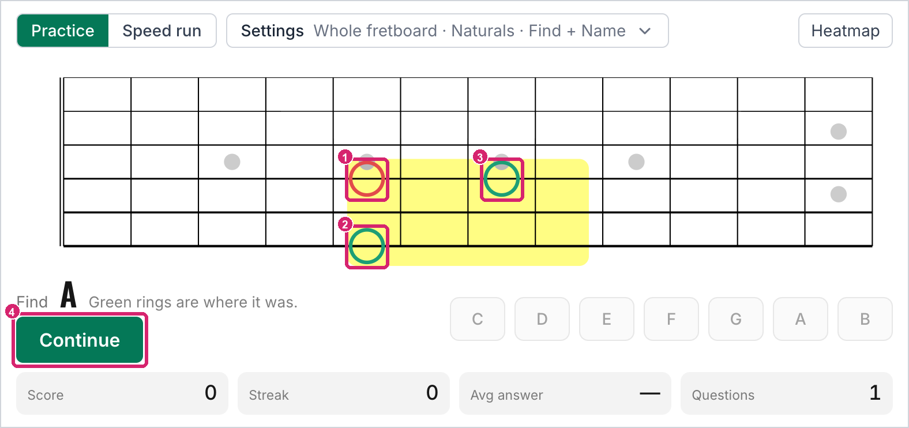909x428 pixels.
Task: Click the upper double dot at fret twelve
Action: (x=839, y=132)
